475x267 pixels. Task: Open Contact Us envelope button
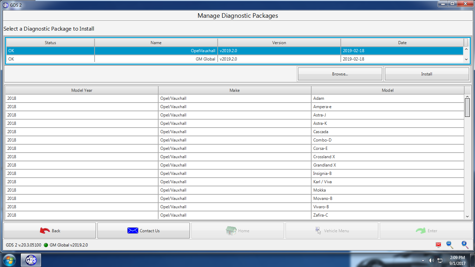(x=144, y=230)
